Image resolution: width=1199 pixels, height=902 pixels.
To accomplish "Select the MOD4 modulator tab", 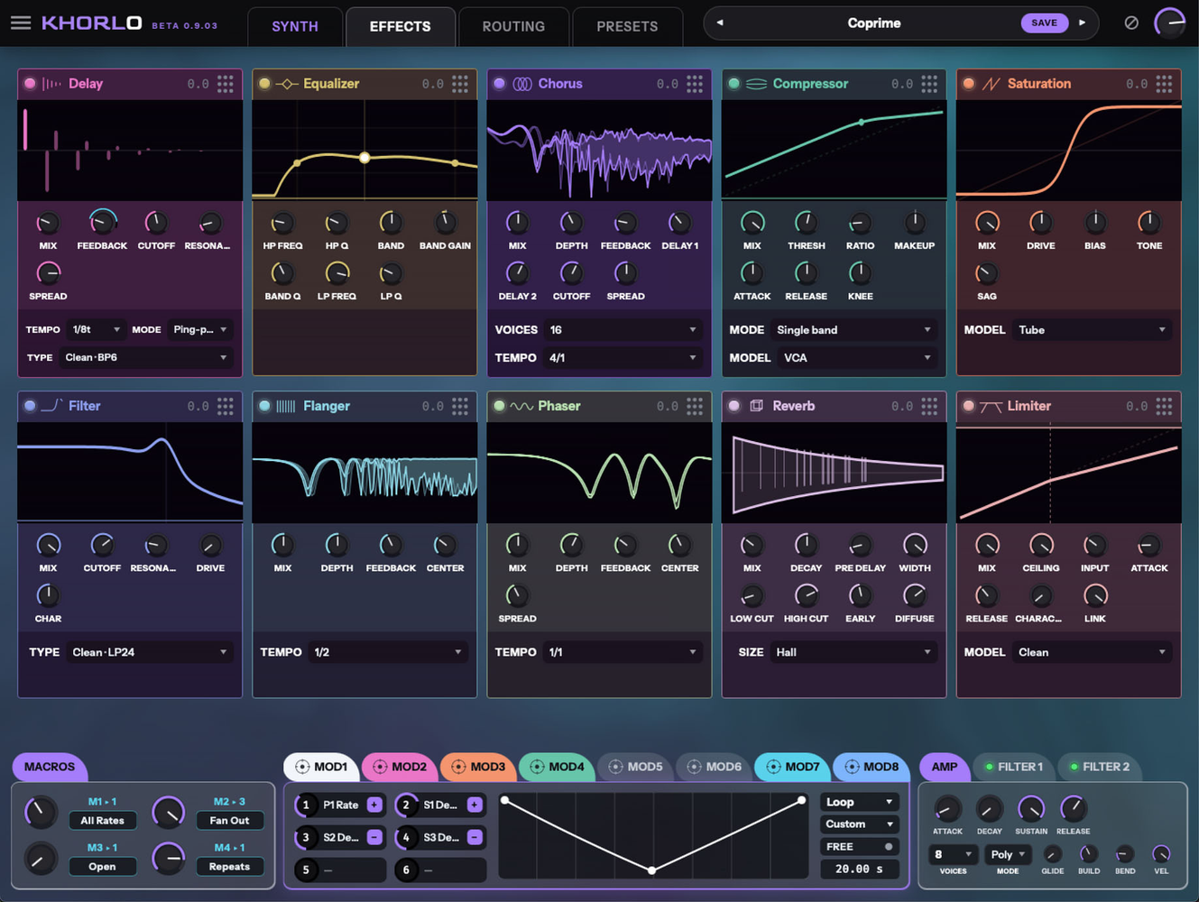I will pos(557,767).
